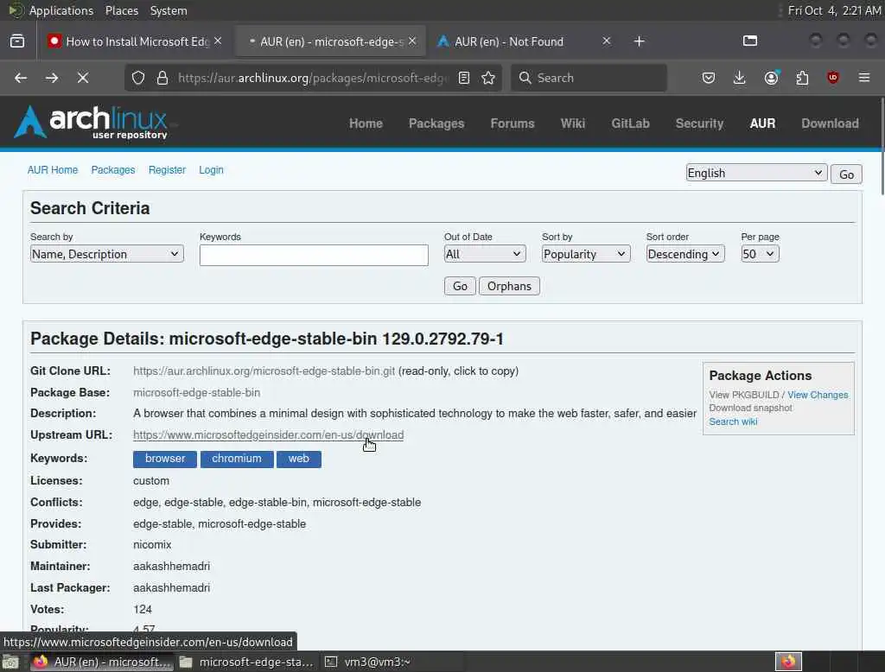Click the browser Search box
885x672 pixels.
pos(589,78)
